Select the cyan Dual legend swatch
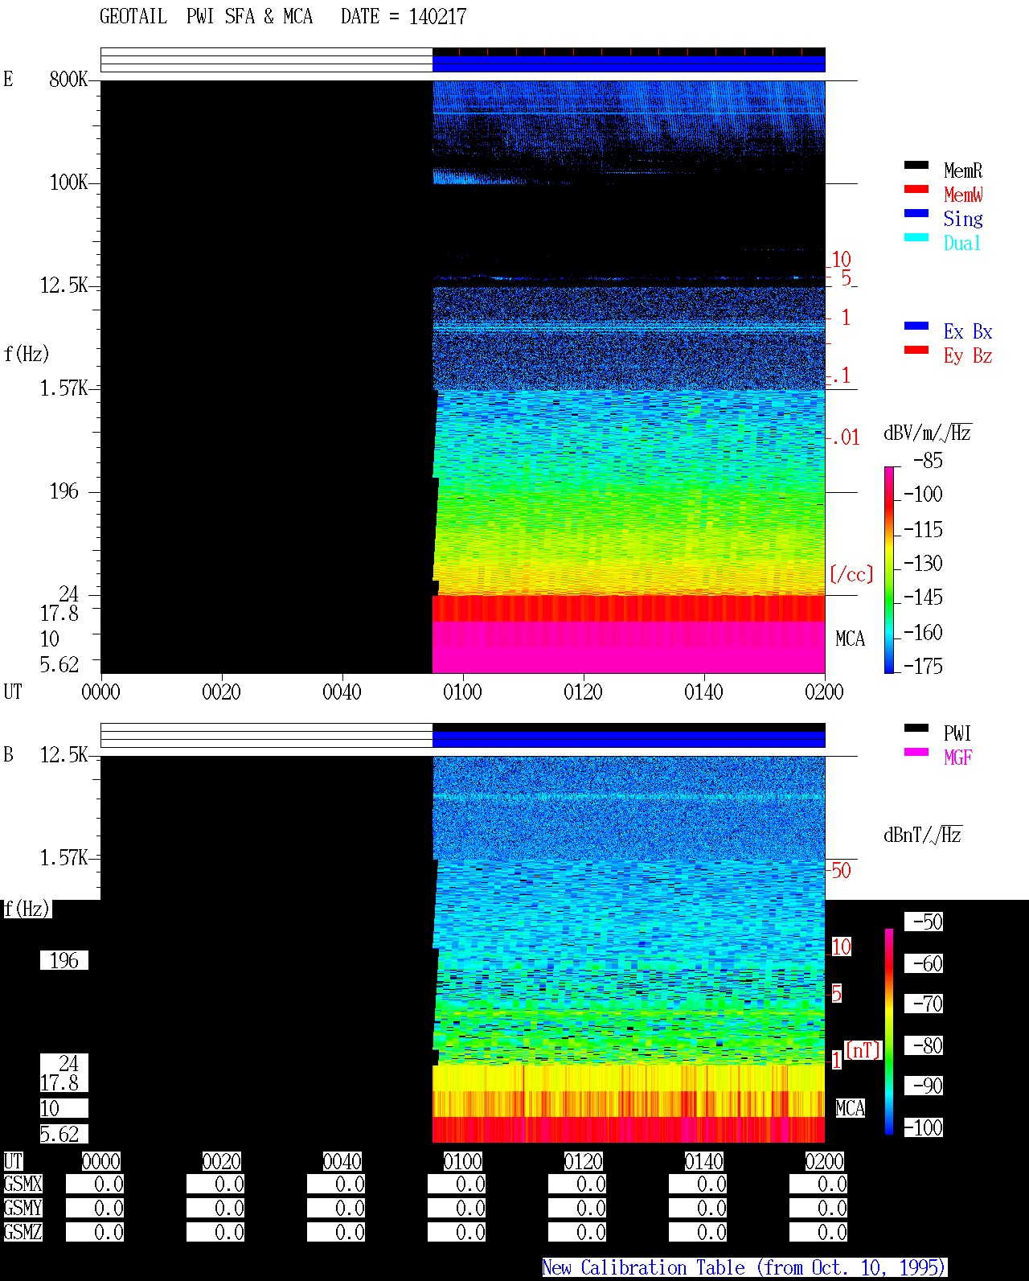The height and width of the screenshot is (1281, 1029). click(916, 237)
